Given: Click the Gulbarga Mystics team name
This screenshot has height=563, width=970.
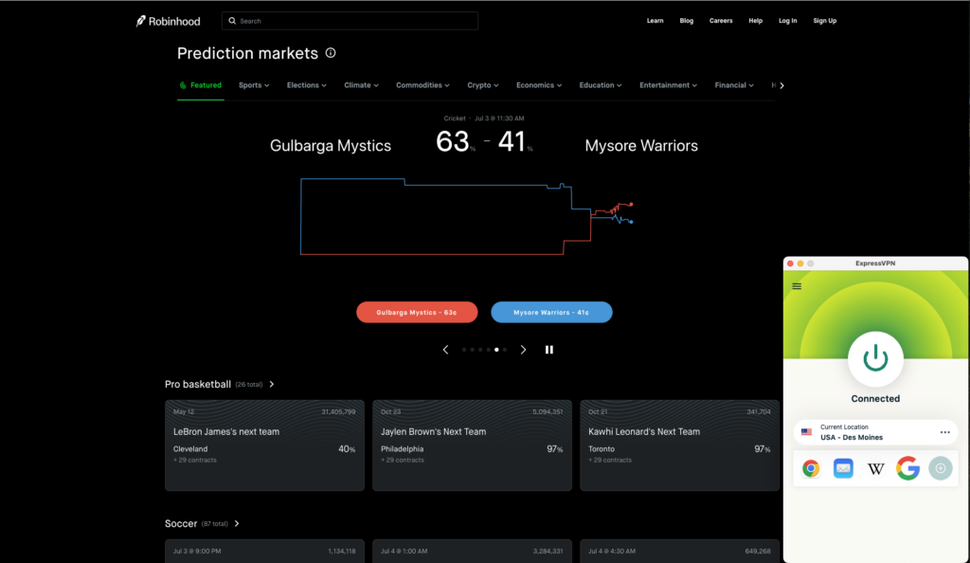Looking at the screenshot, I should click(331, 145).
